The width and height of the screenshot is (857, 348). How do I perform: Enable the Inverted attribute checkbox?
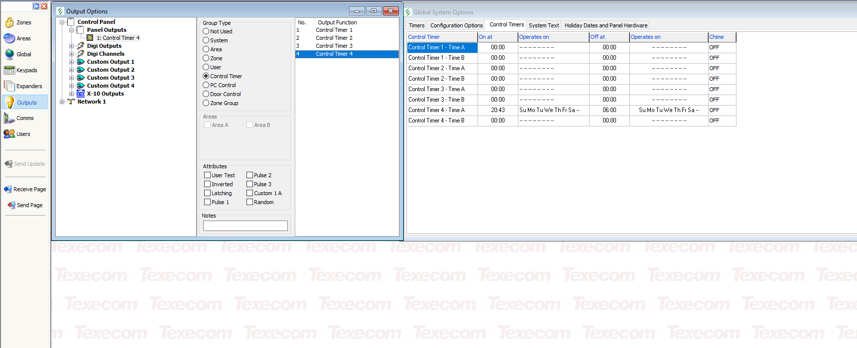208,184
